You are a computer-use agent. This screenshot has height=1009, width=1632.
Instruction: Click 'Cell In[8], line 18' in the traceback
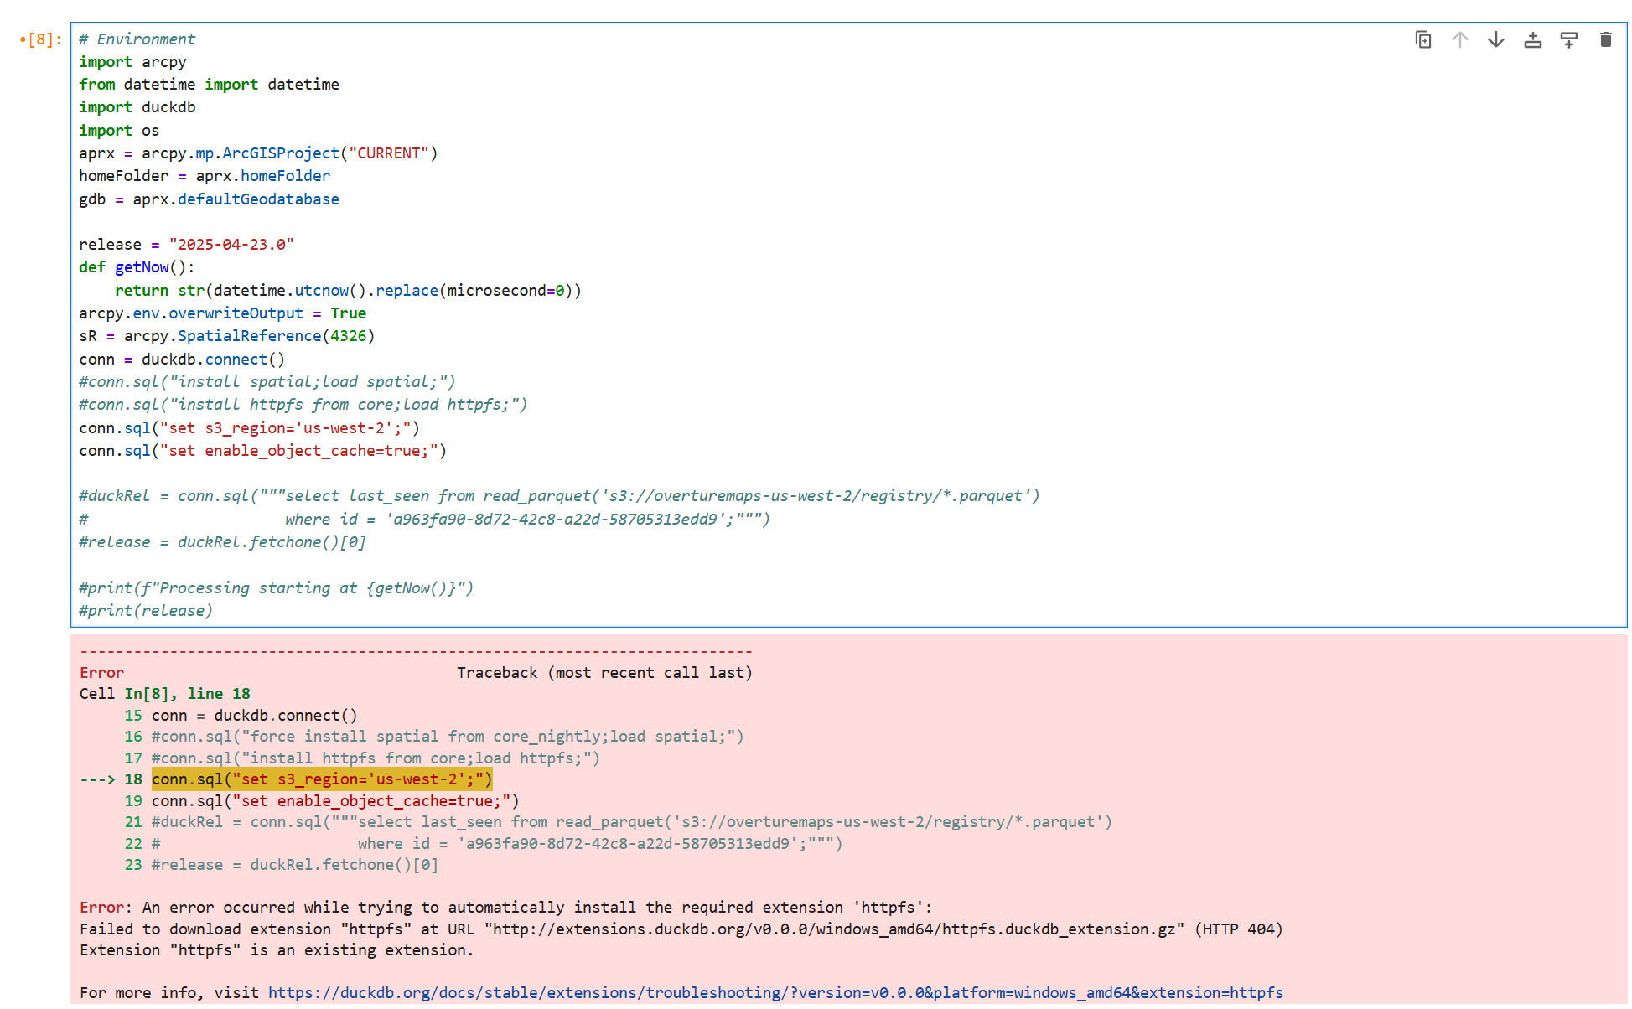tap(165, 694)
